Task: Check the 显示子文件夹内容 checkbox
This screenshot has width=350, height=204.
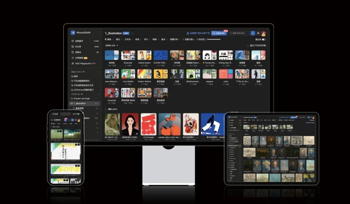Action: pos(248,46)
